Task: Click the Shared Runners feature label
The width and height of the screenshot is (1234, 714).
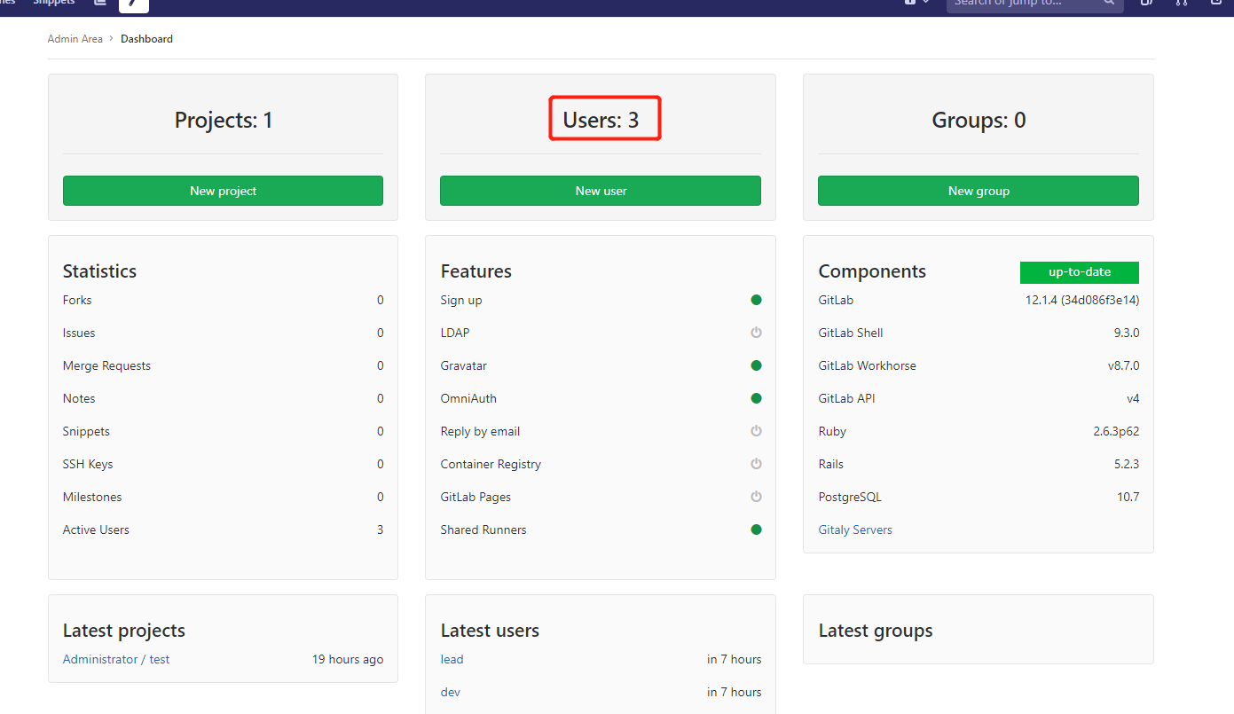Action: [x=483, y=530]
